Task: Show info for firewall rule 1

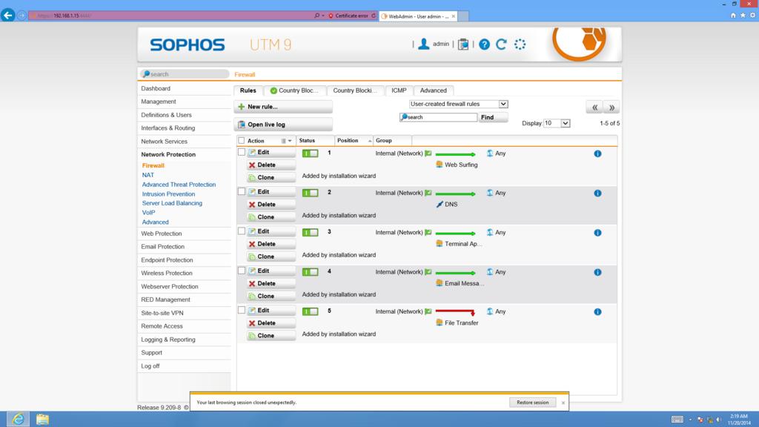Action: [x=598, y=153]
